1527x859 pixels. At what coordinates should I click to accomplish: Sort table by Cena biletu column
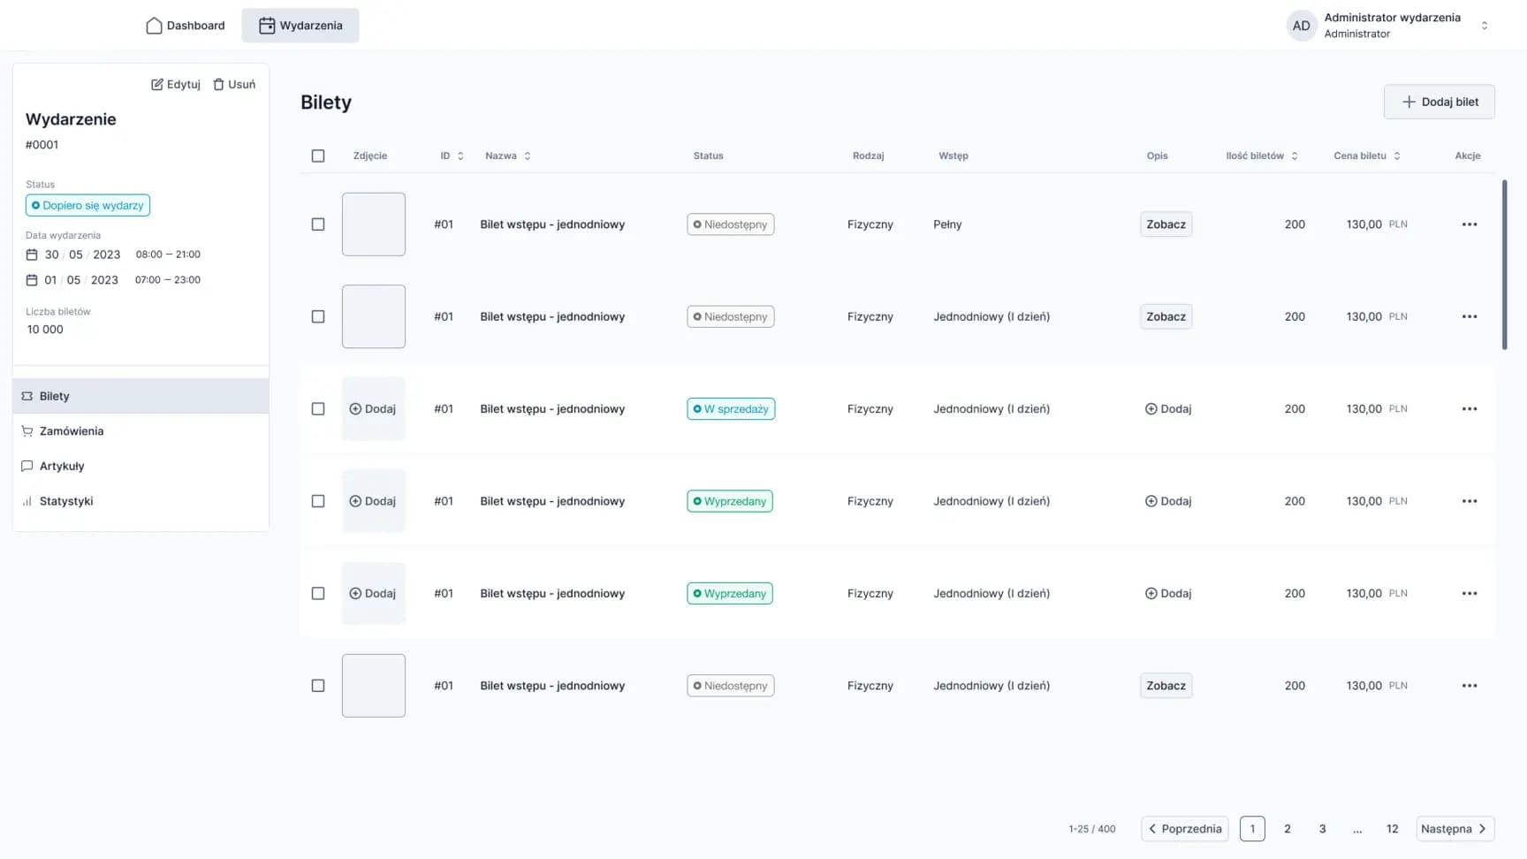[1396, 156]
